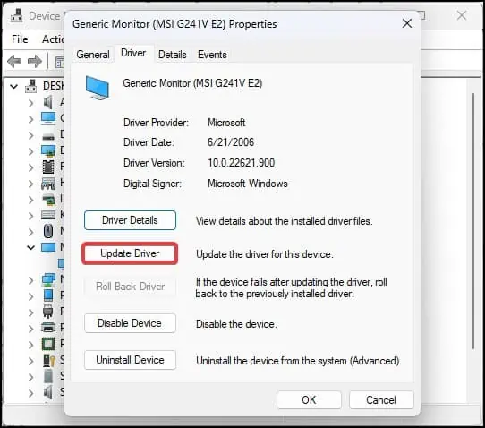This screenshot has width=485, height=428.
Task: Select the audio speaker device category icon
Action: coord(48,102)
